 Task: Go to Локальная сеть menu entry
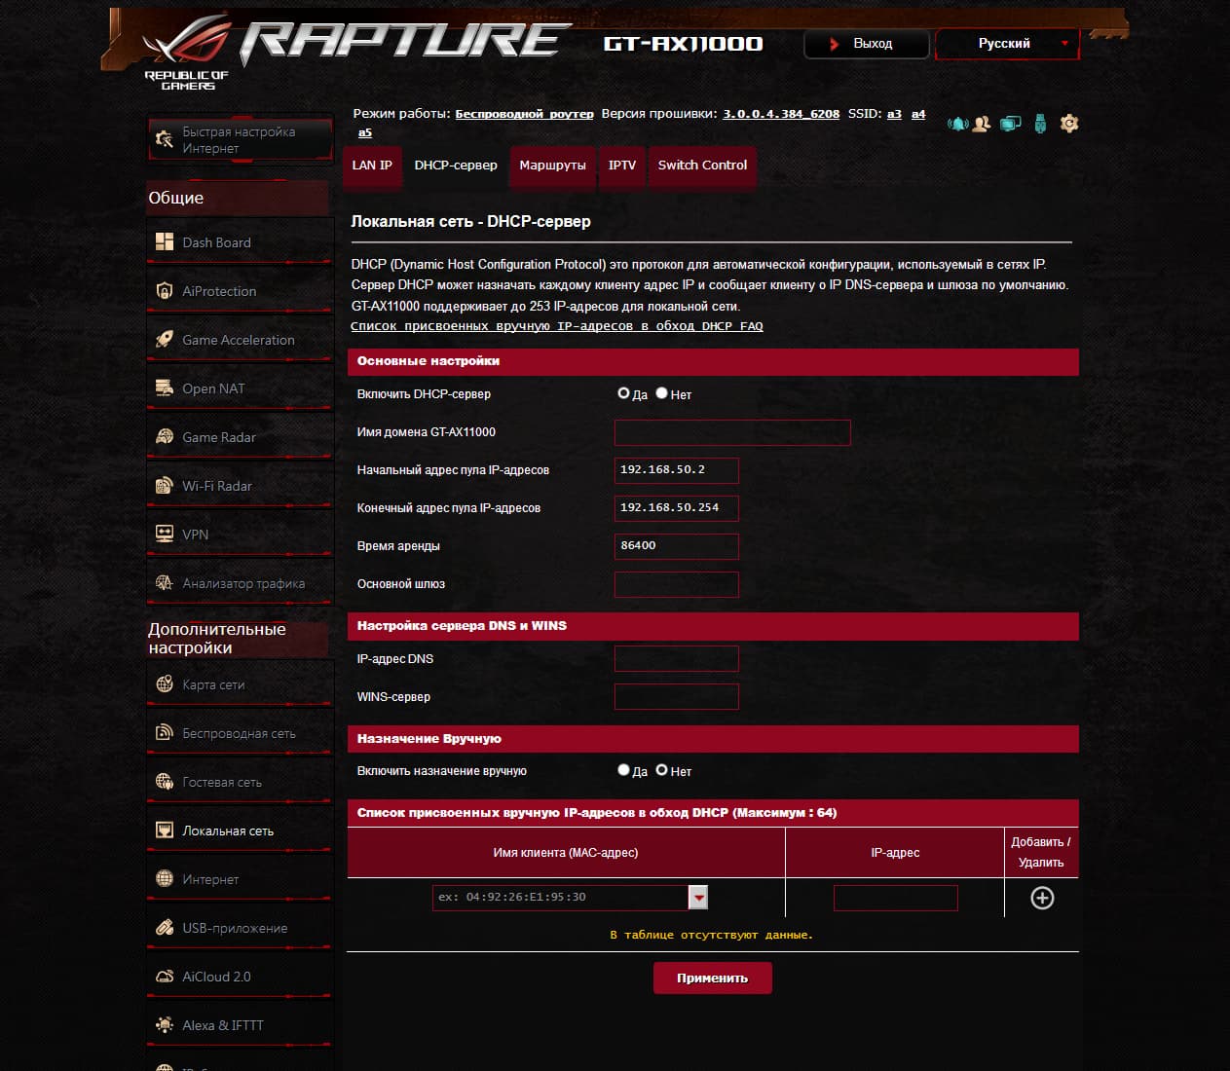[240, 831]
